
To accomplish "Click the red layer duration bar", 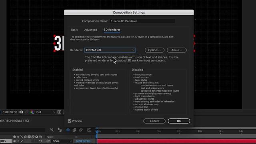I will pos(177,141).
